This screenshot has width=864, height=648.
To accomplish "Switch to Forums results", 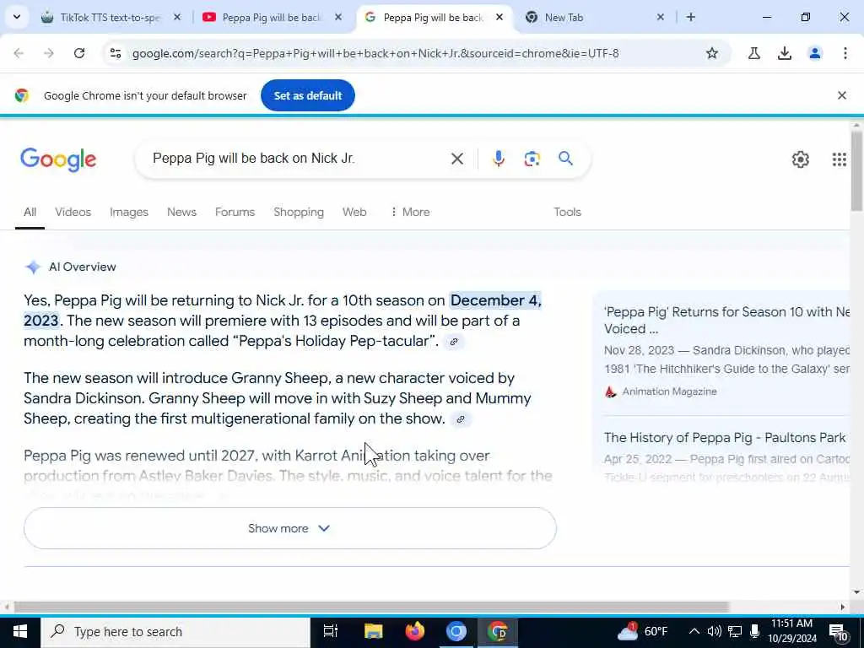I will pyautogui.click(x=235, y=212).
